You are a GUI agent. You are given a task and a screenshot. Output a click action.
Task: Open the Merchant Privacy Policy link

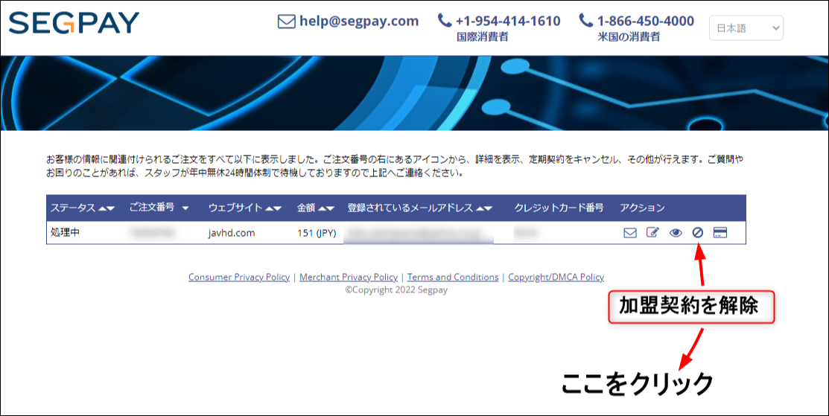348,277
